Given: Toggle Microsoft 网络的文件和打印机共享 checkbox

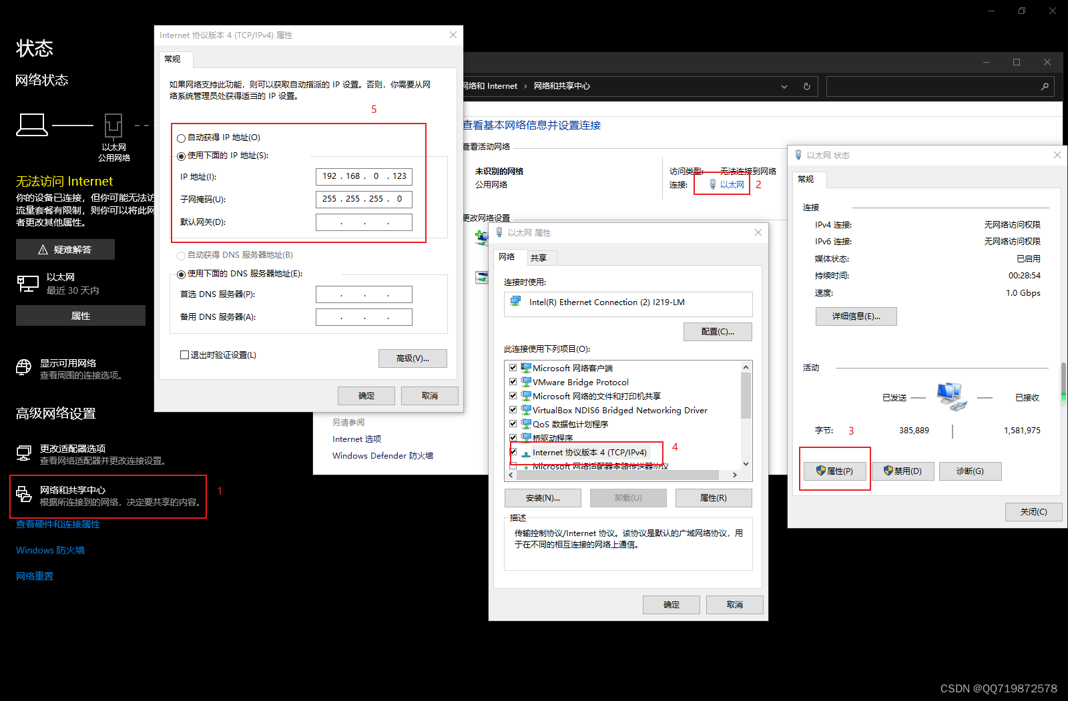Looking at the screenshot, I should (x=513, y=395).
